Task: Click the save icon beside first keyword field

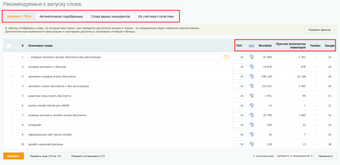Action: click(226, 57)
